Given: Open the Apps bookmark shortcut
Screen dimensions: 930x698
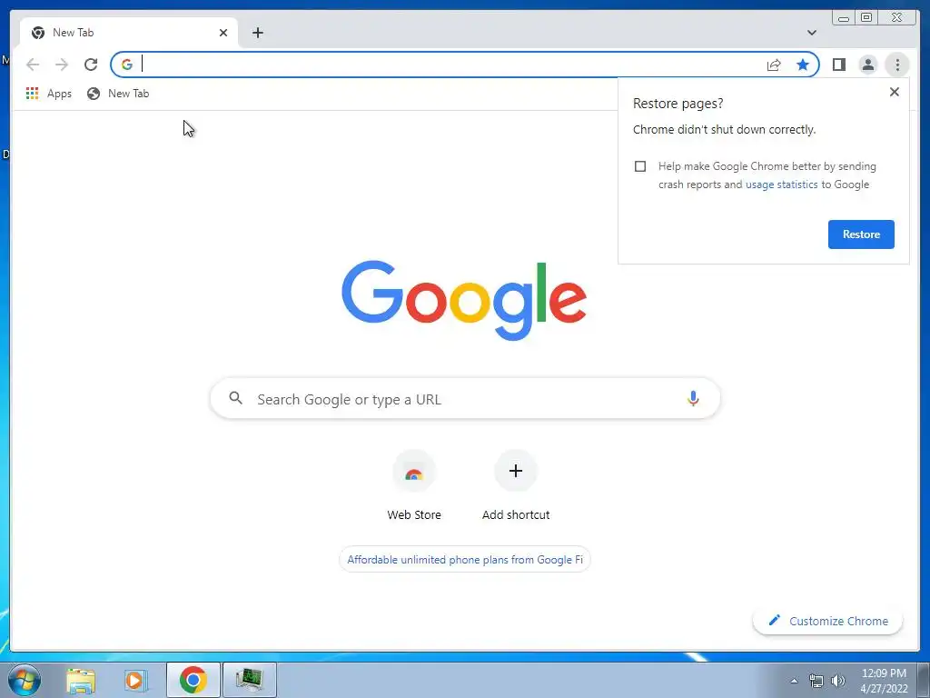Looking at the screenshot, I should [49, 94].
